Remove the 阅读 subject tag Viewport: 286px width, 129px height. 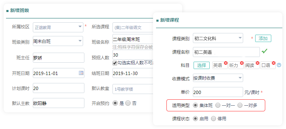tap(258, 63)
